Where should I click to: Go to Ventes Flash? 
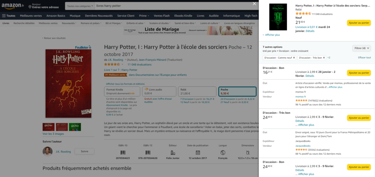161,16
